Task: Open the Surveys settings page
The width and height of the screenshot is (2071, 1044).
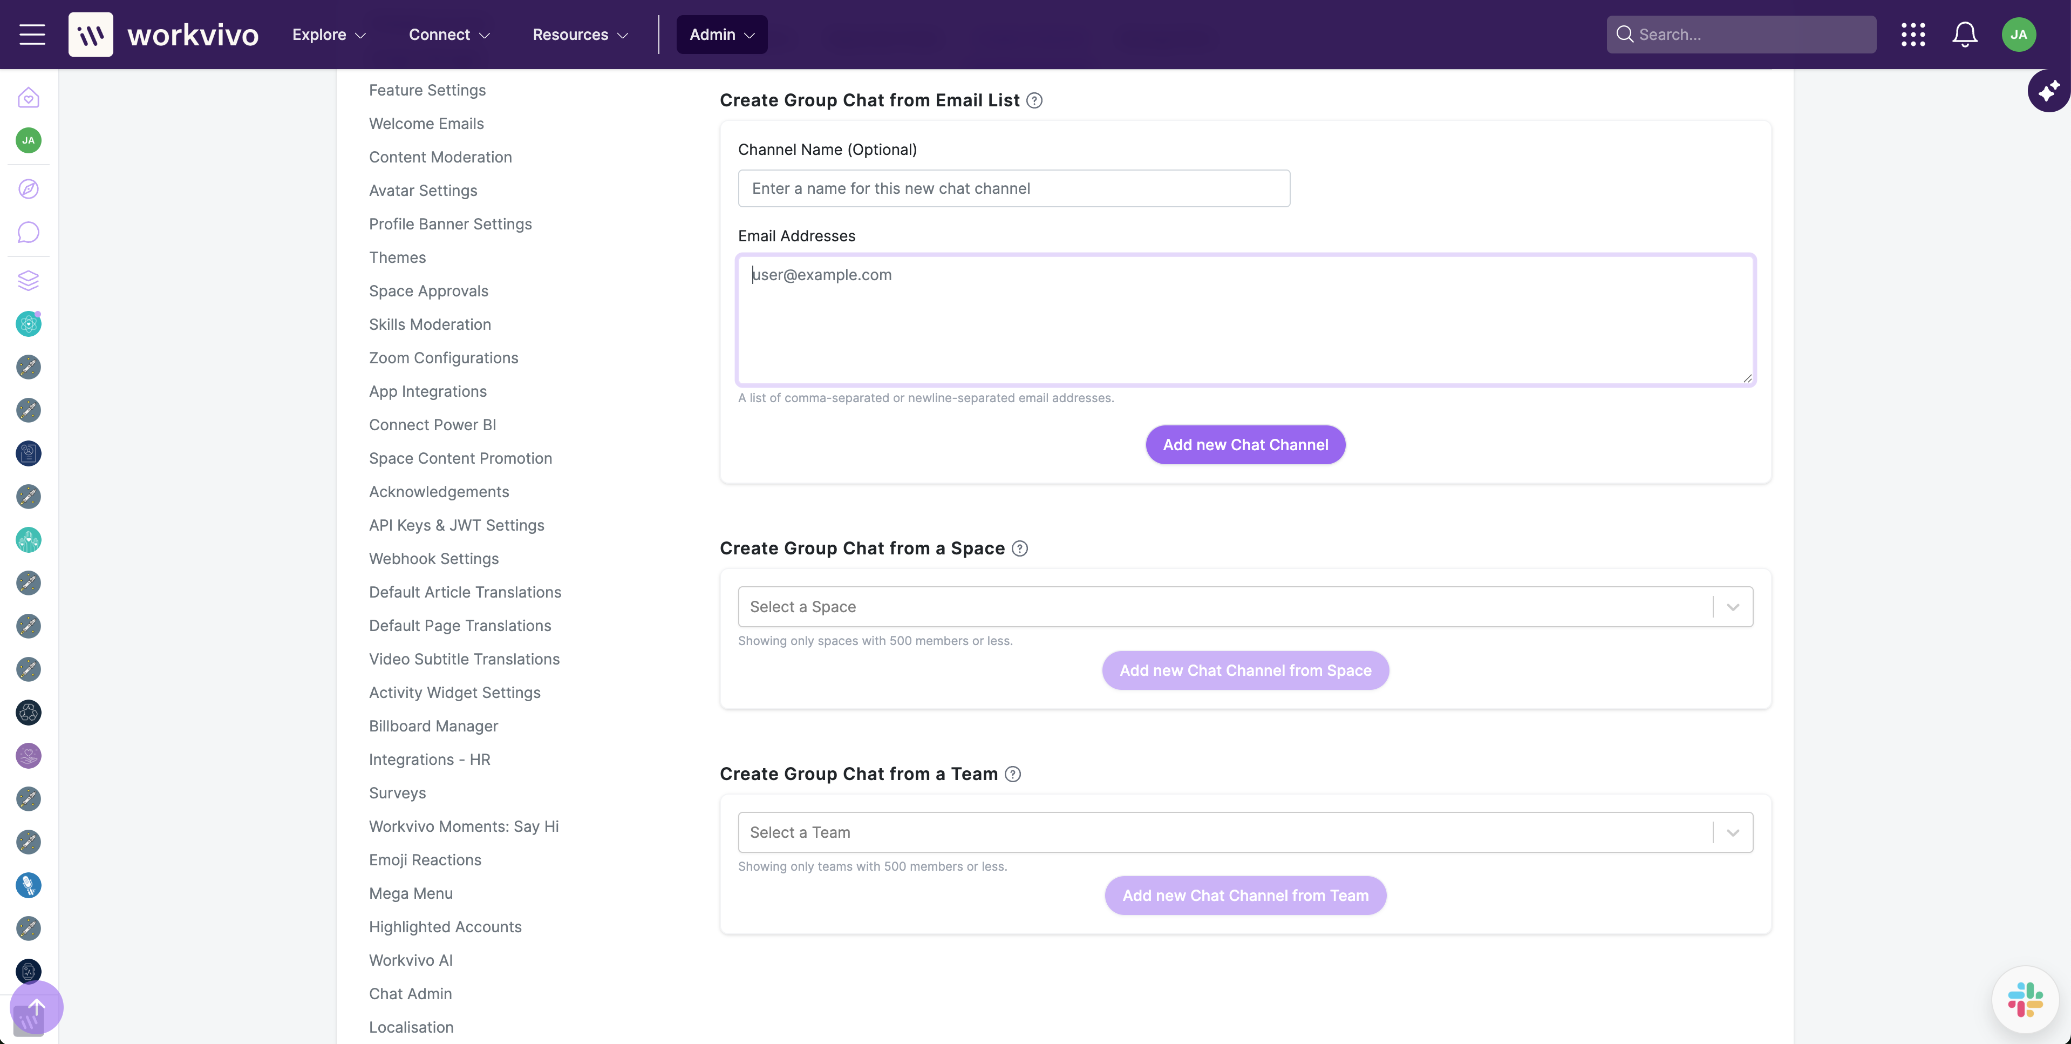Action: click(397, 793)
